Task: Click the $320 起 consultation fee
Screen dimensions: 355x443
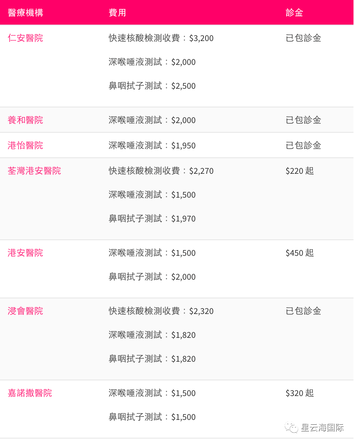Action: [300, 393]
